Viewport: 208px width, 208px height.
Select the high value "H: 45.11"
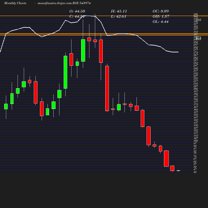click(x=119, y=11)
